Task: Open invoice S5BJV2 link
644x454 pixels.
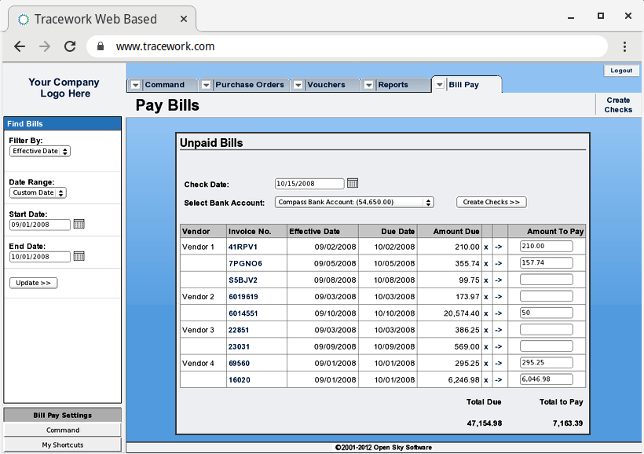Action: point(243,280)
